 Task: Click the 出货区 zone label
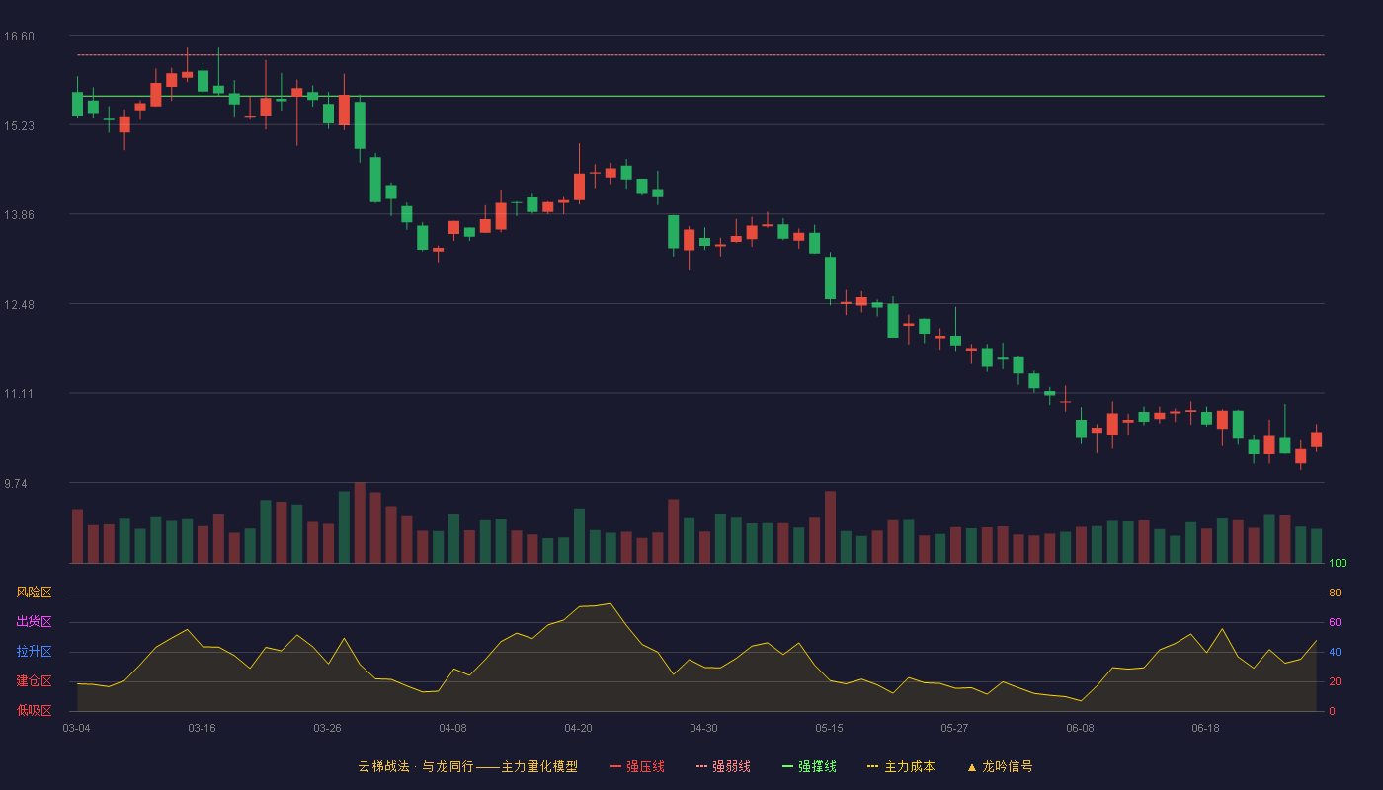pyautogui.click(x=34, y=622)
